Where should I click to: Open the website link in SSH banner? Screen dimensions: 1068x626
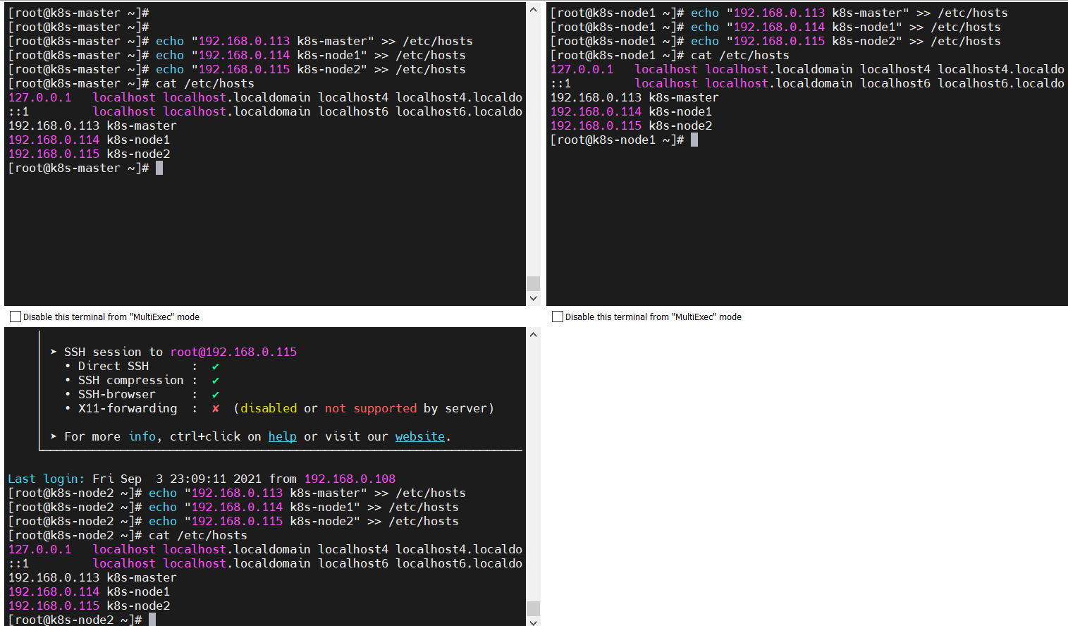point(420,436)
